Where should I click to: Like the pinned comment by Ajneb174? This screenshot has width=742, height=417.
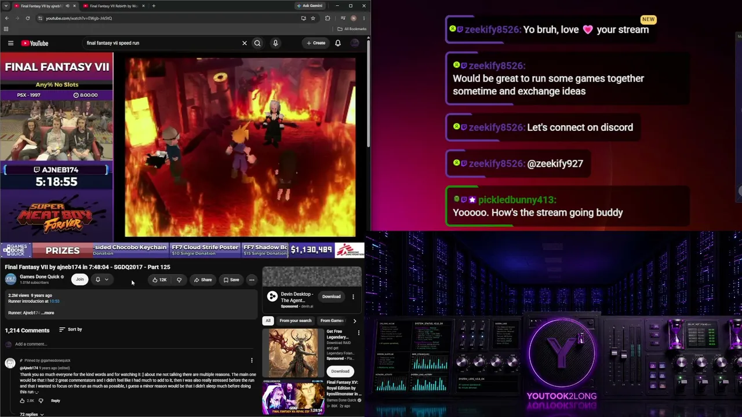click(x=23, y=401)
